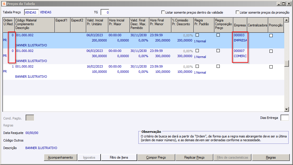This screenshot has height=165, width=293.
Task: Toggle Regra Composição Preço checkbox for empresa 000007
Action: tap(218, 51)
